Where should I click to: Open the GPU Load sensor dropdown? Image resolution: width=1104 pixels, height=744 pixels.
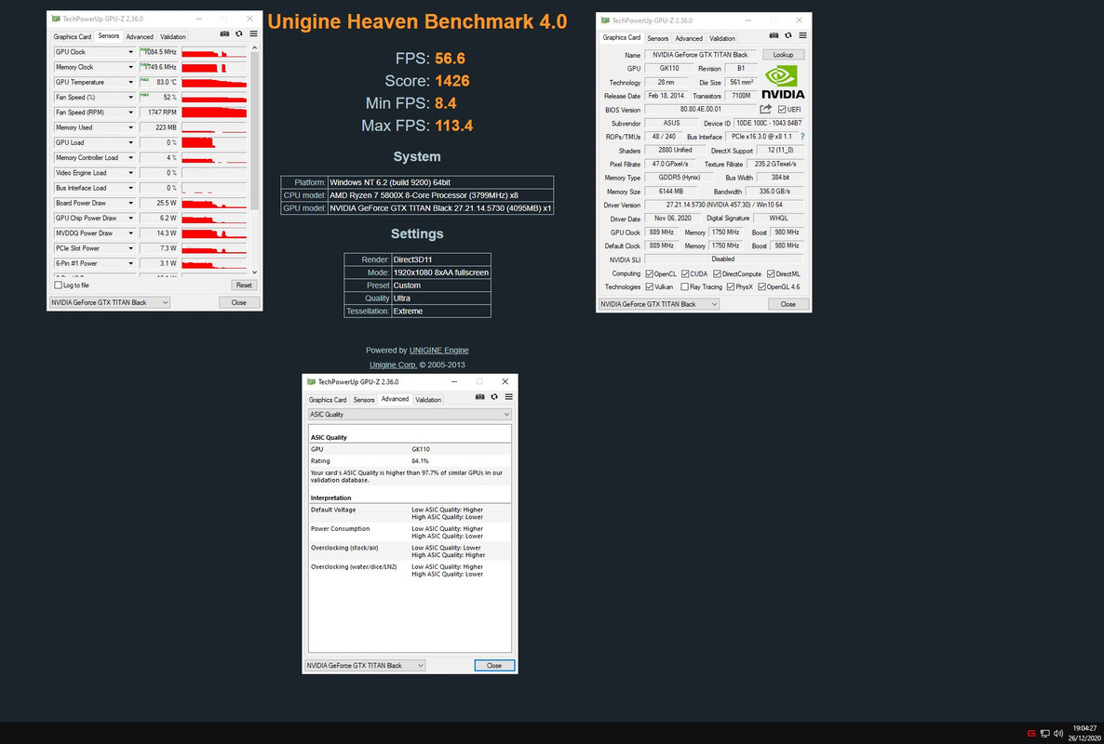click(x=130, y=142)
